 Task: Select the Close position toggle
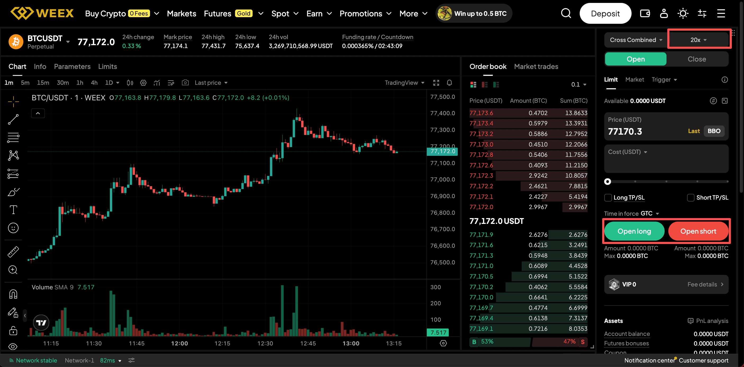(697, 59)
